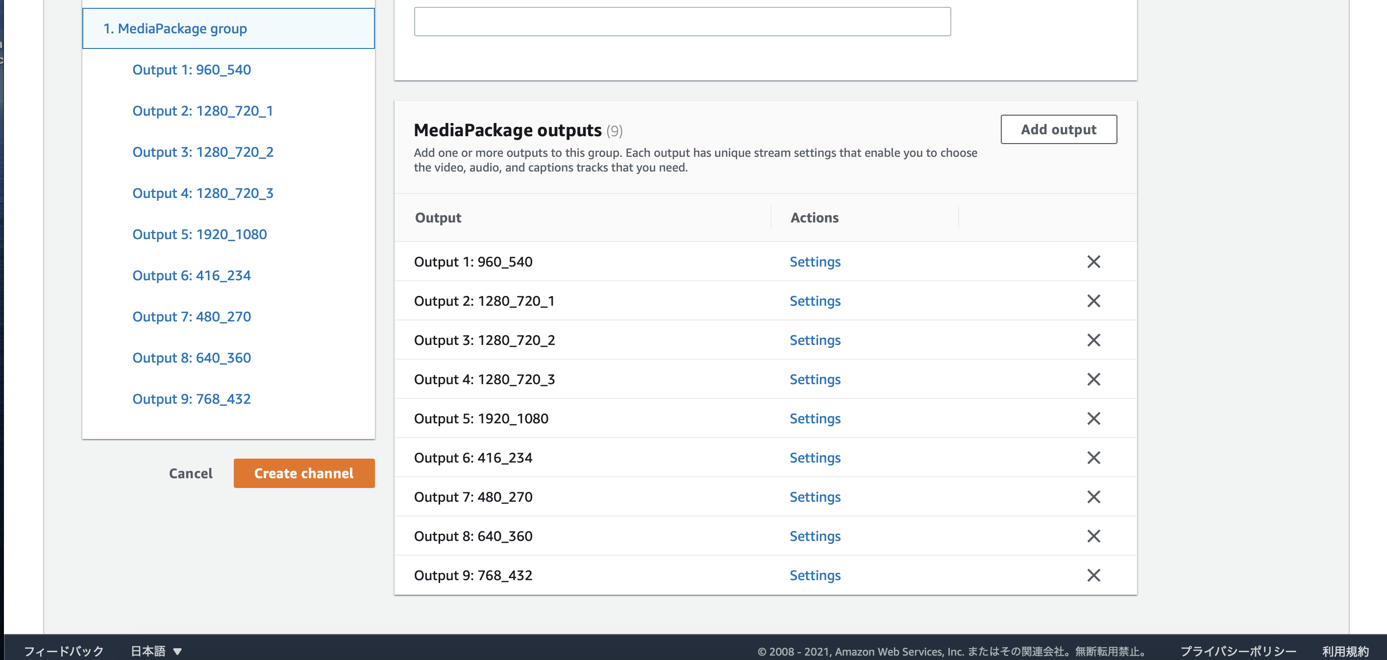The image size is (1387, 660).
Task: Open the 日本語 language dropdown
Action: pyautogui.click(x=156, y=651)
